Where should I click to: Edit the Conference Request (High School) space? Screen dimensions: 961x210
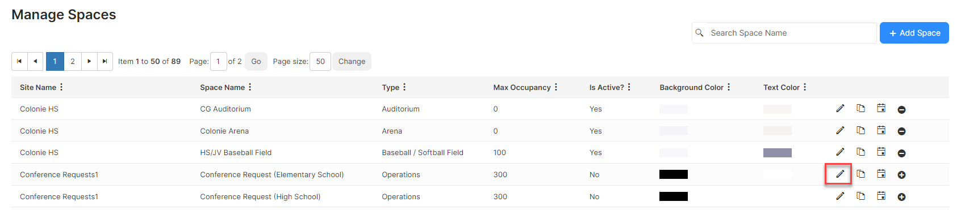click(x=840, y=196)
